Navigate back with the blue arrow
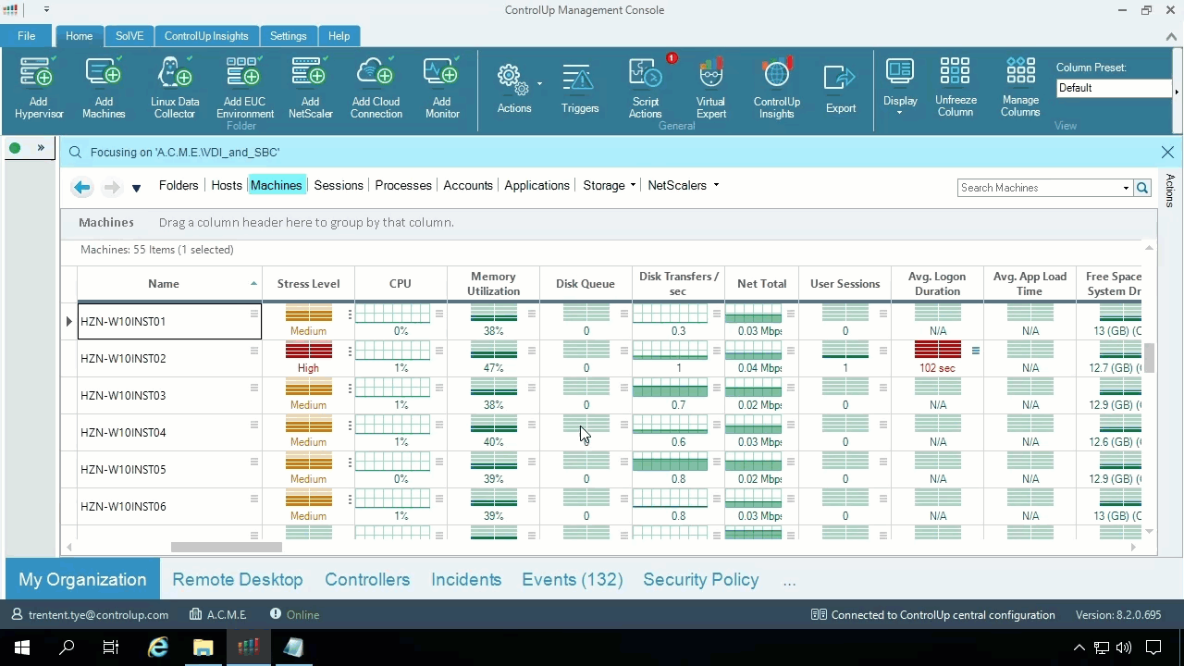This screenshot has height=666, width=1184. (81, 188)
